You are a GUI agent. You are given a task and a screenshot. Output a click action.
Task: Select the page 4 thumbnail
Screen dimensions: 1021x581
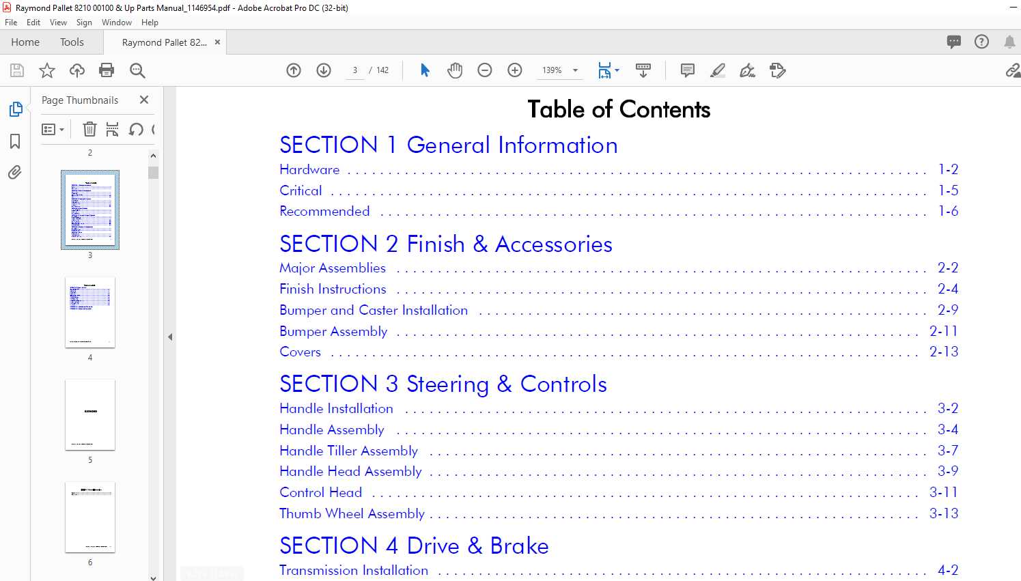click(90, 312)
